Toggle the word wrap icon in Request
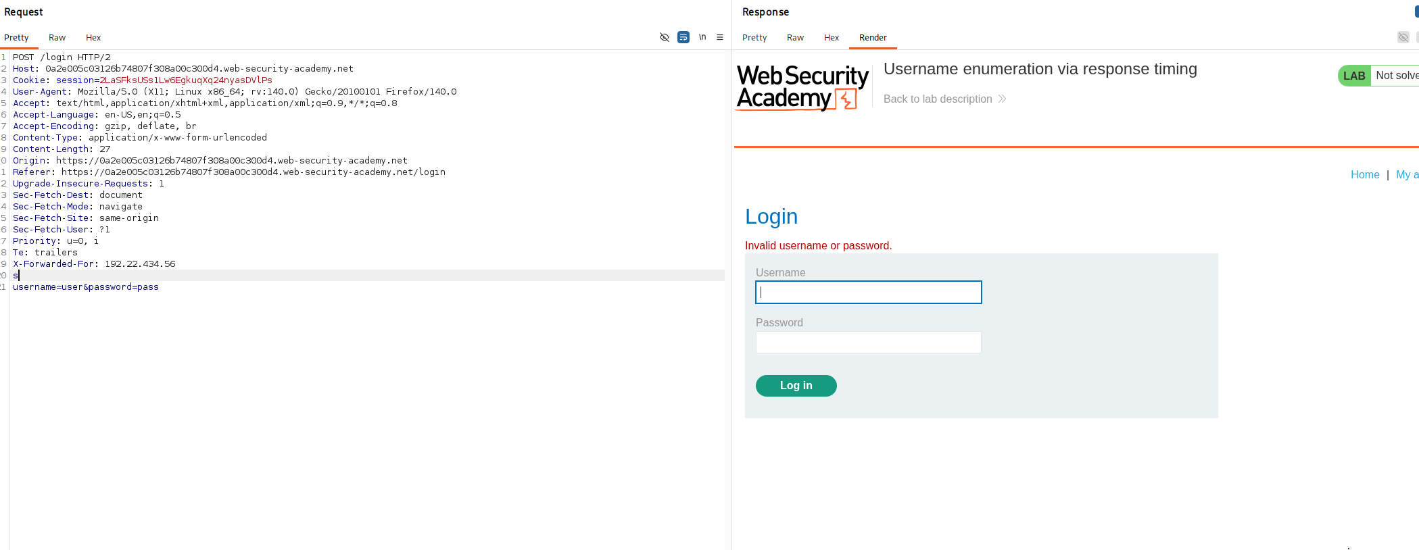This screenshot has width=1419, height=550. click(x=683, y=37)
